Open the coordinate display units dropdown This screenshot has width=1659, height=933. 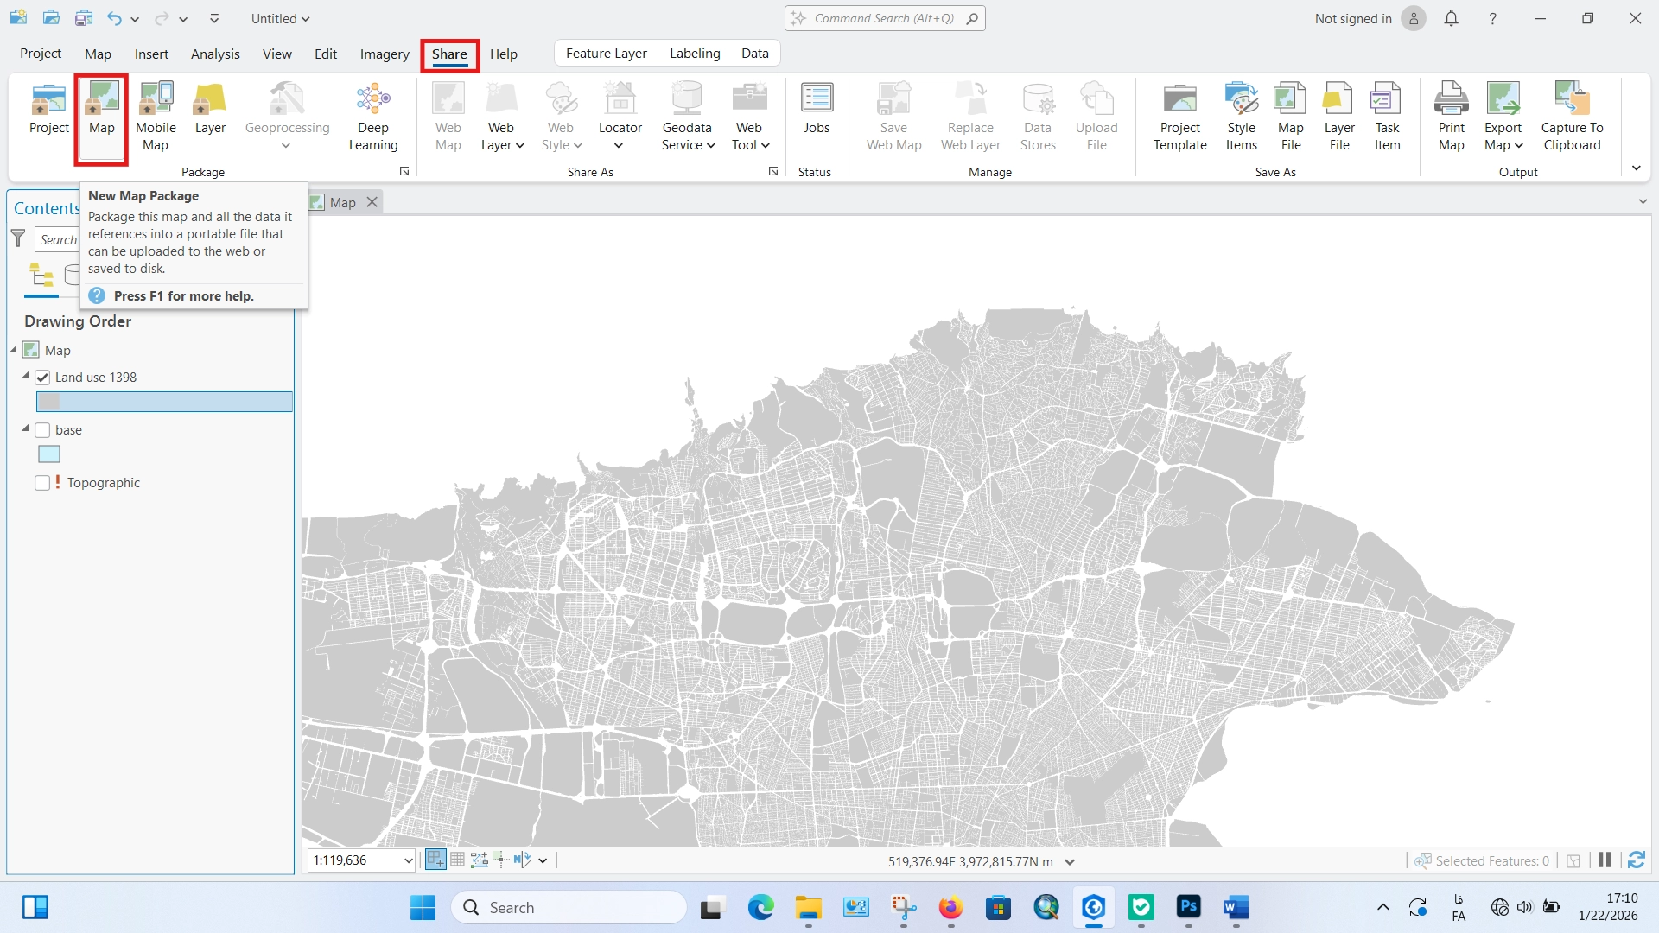pyautogui.click(x=1070, y=862)
